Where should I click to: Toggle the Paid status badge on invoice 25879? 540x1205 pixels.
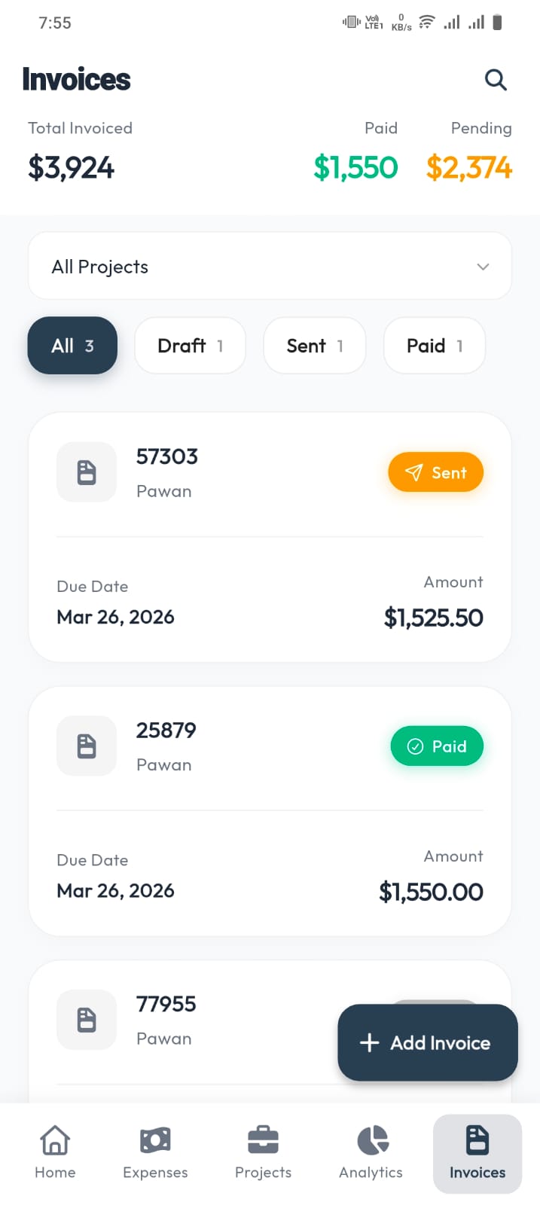437,746
